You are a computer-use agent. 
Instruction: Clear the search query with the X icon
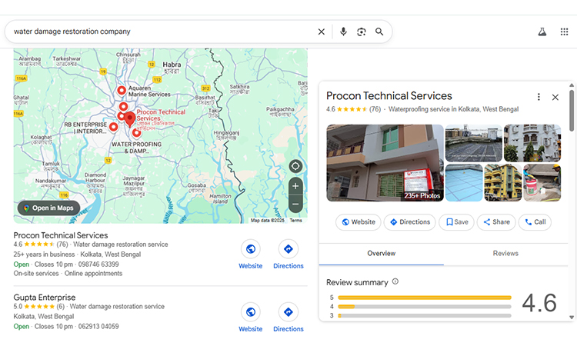tap(322, 32)
